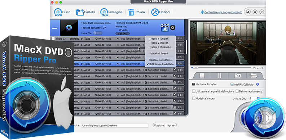
Task: Click the mail envelope icon
Action: [255, 12]
